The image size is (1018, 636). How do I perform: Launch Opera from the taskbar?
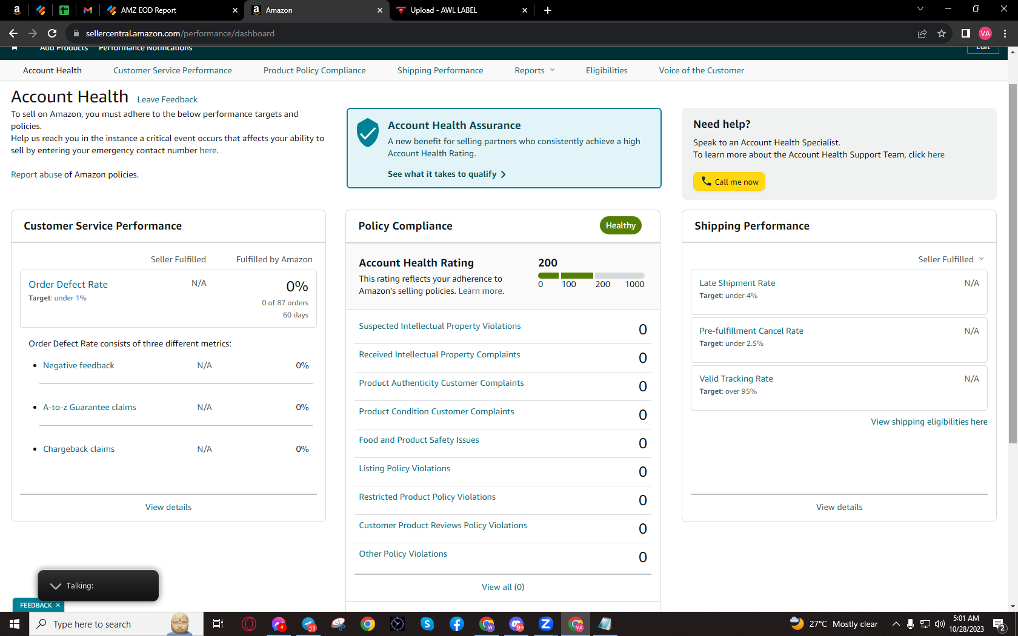[x=249, y=624]
